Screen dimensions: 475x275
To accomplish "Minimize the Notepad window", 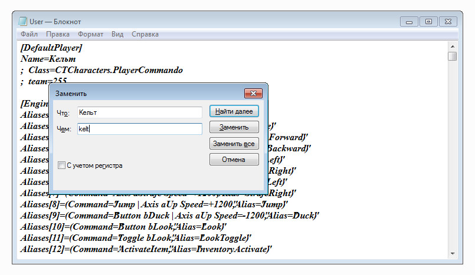I will click(409, 22).
